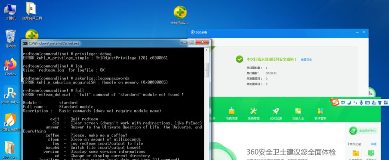
Task: Close the 360杀毒 window
Action: click(364, 32)
